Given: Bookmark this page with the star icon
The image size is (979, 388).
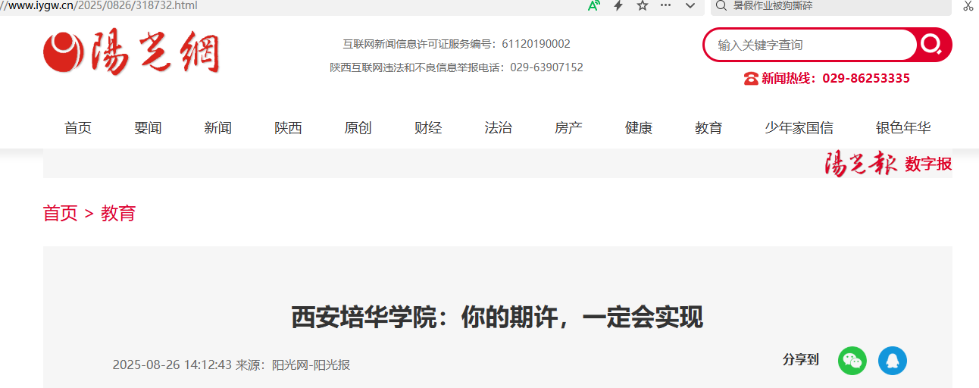Looking at the screenshot, I should tap(643, 6).
